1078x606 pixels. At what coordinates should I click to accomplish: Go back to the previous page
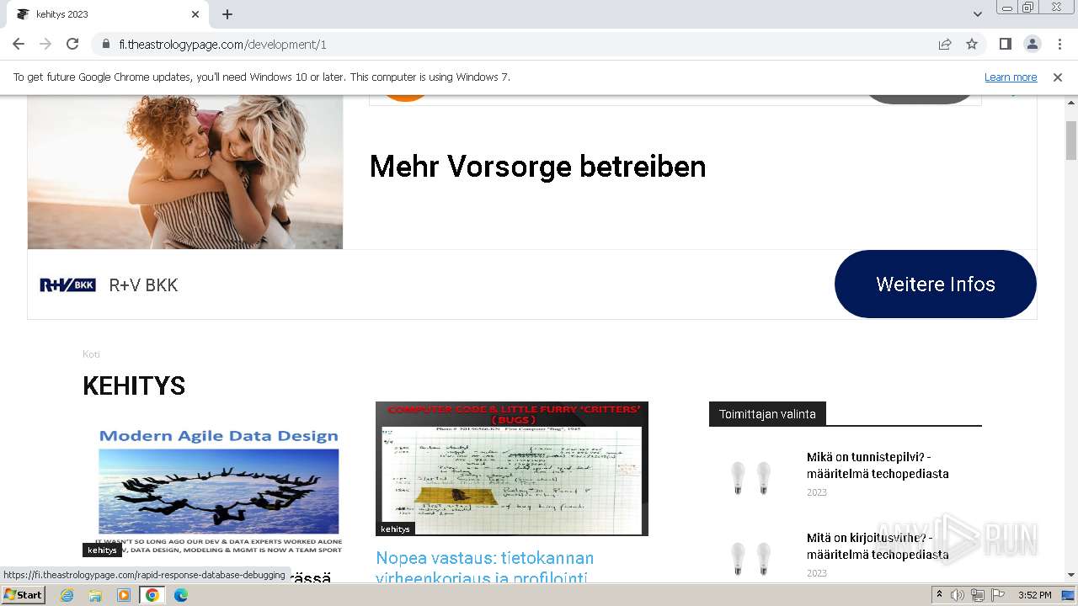pyautogui.click(x=19, y=44)
